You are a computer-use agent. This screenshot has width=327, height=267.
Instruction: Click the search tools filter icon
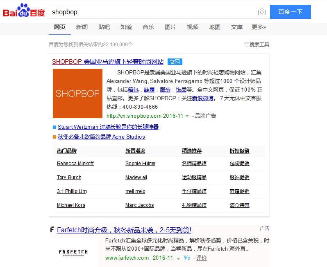246,45
